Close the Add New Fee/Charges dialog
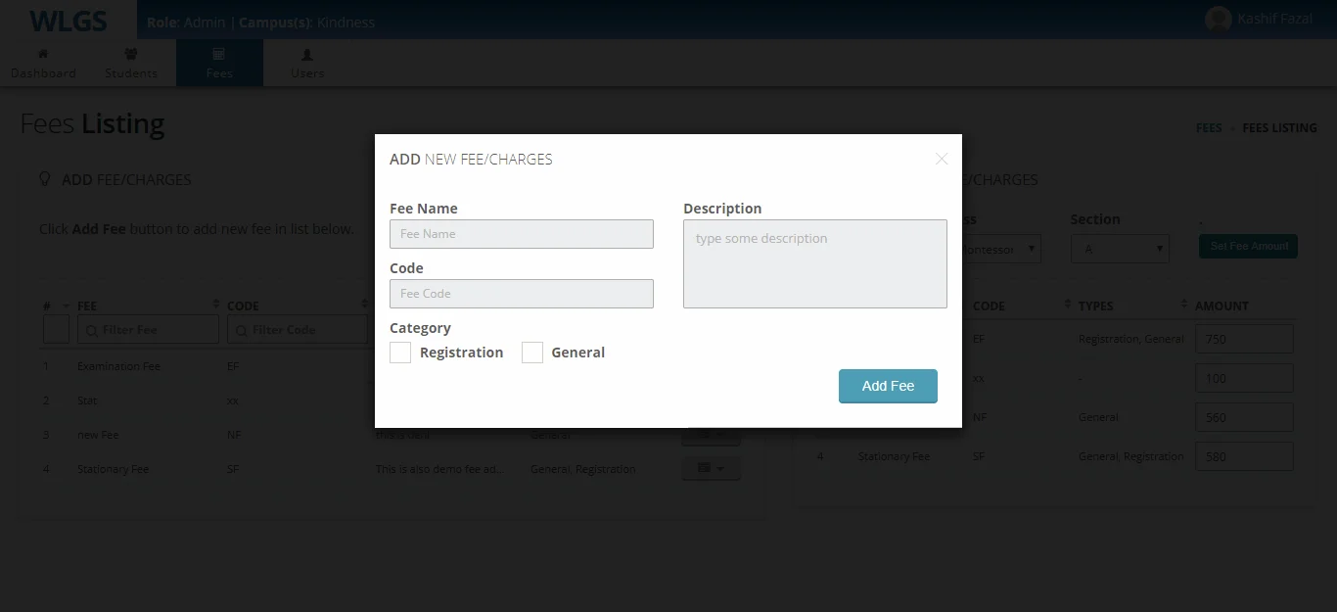1337x612 pixels. point(941,159)
